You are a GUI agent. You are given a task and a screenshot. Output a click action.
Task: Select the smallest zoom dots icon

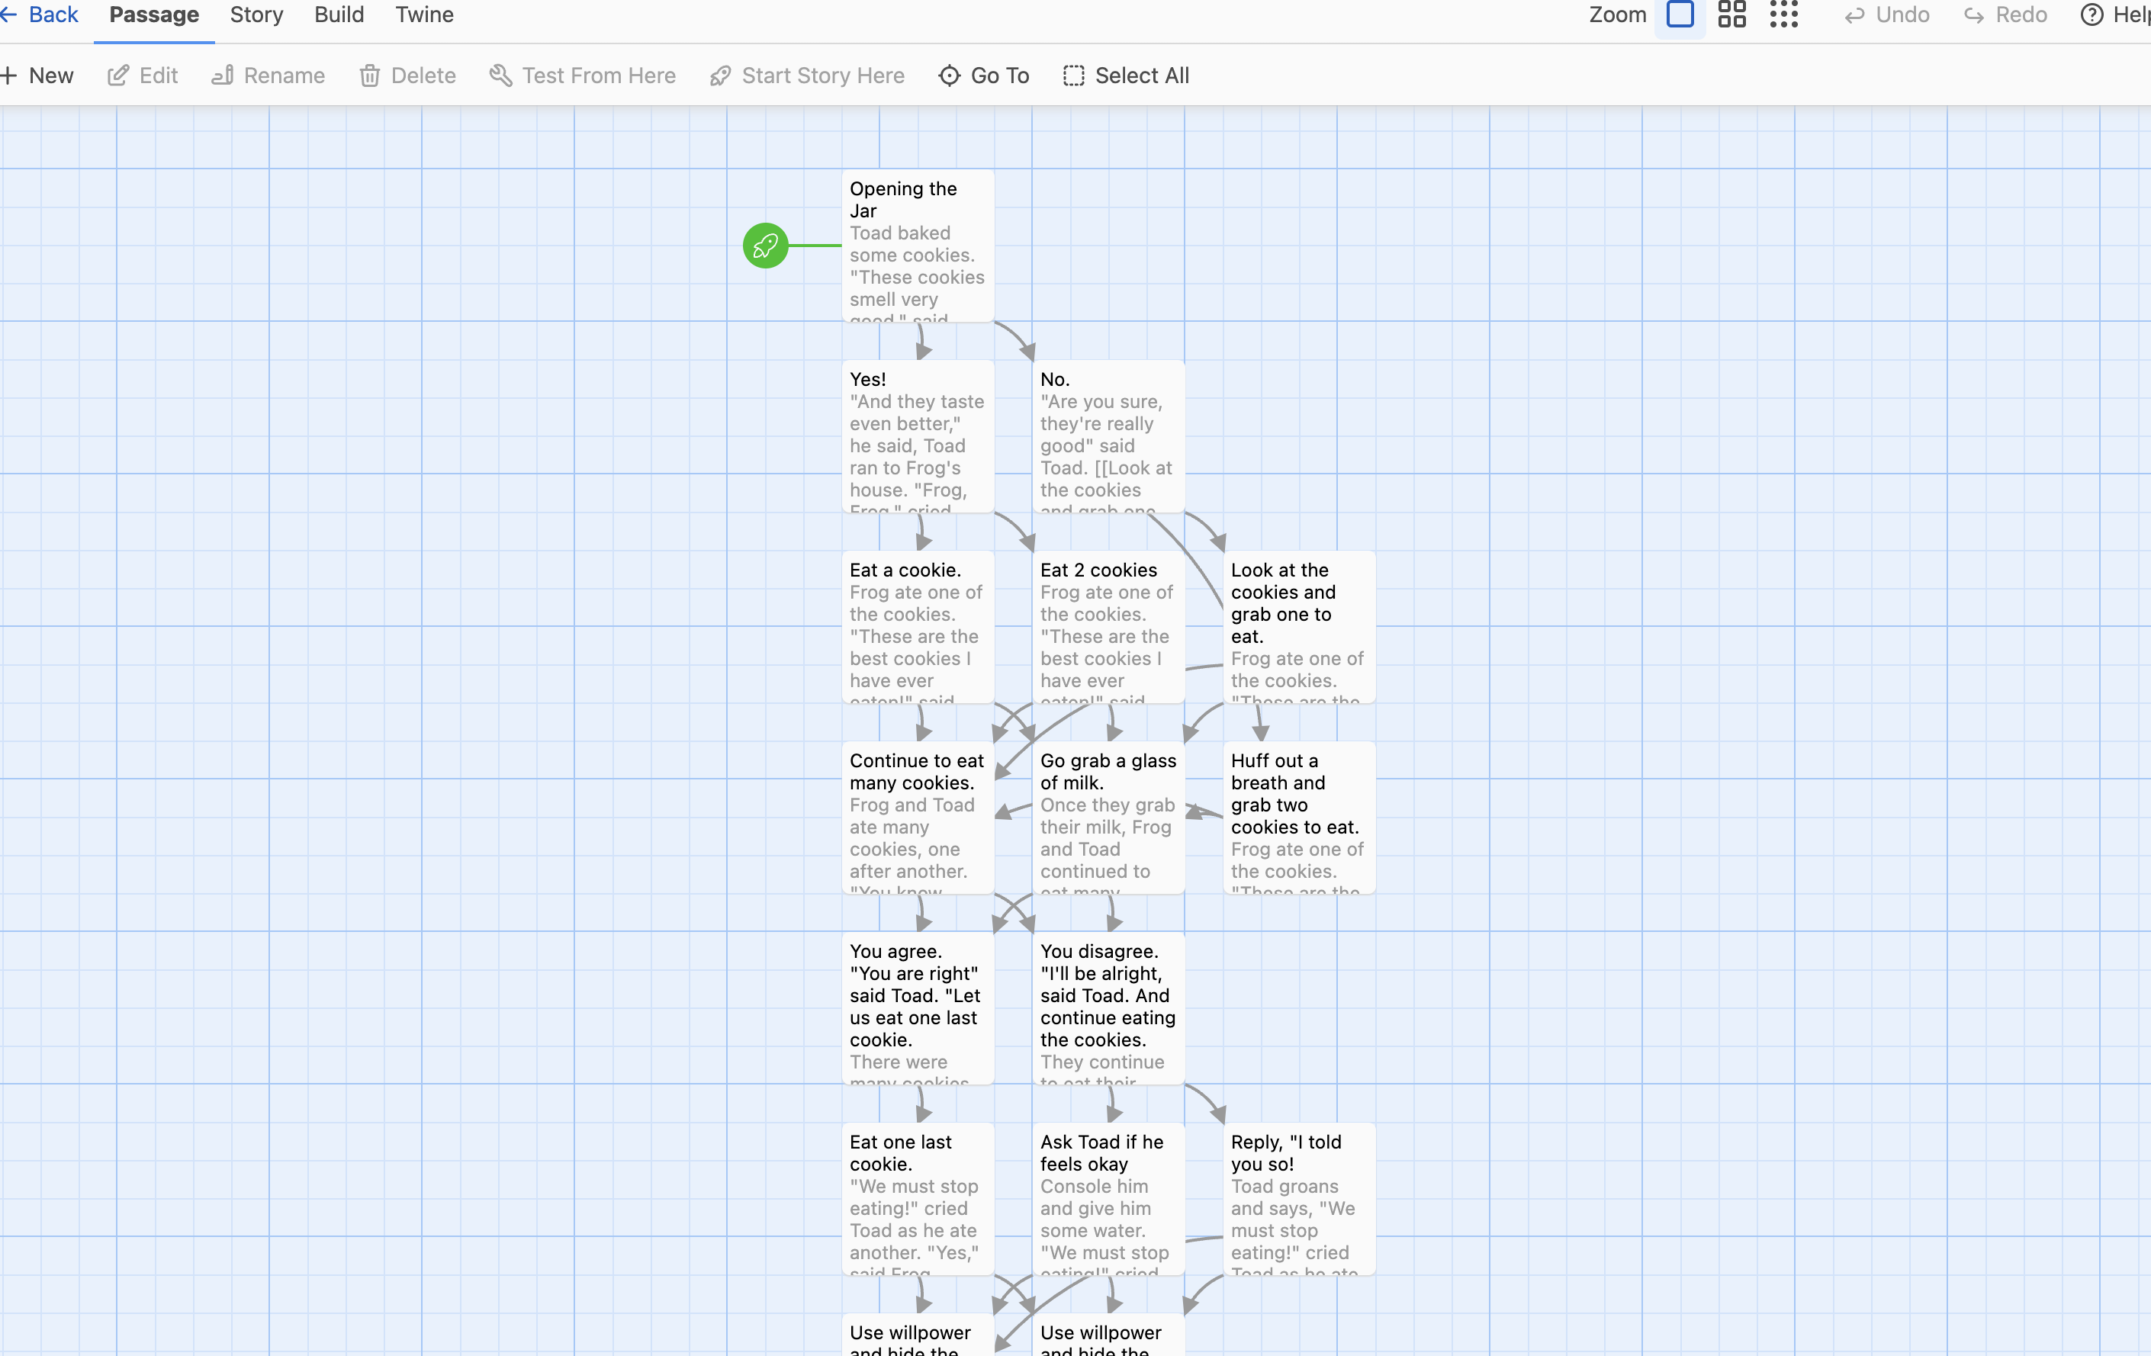click(1784, 15)
